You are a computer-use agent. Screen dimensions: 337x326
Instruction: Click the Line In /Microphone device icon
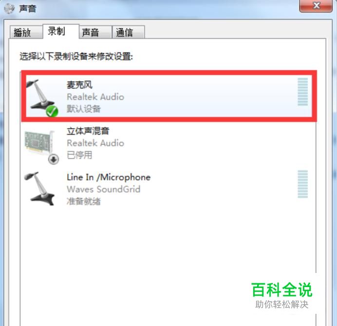click(39, 189)
